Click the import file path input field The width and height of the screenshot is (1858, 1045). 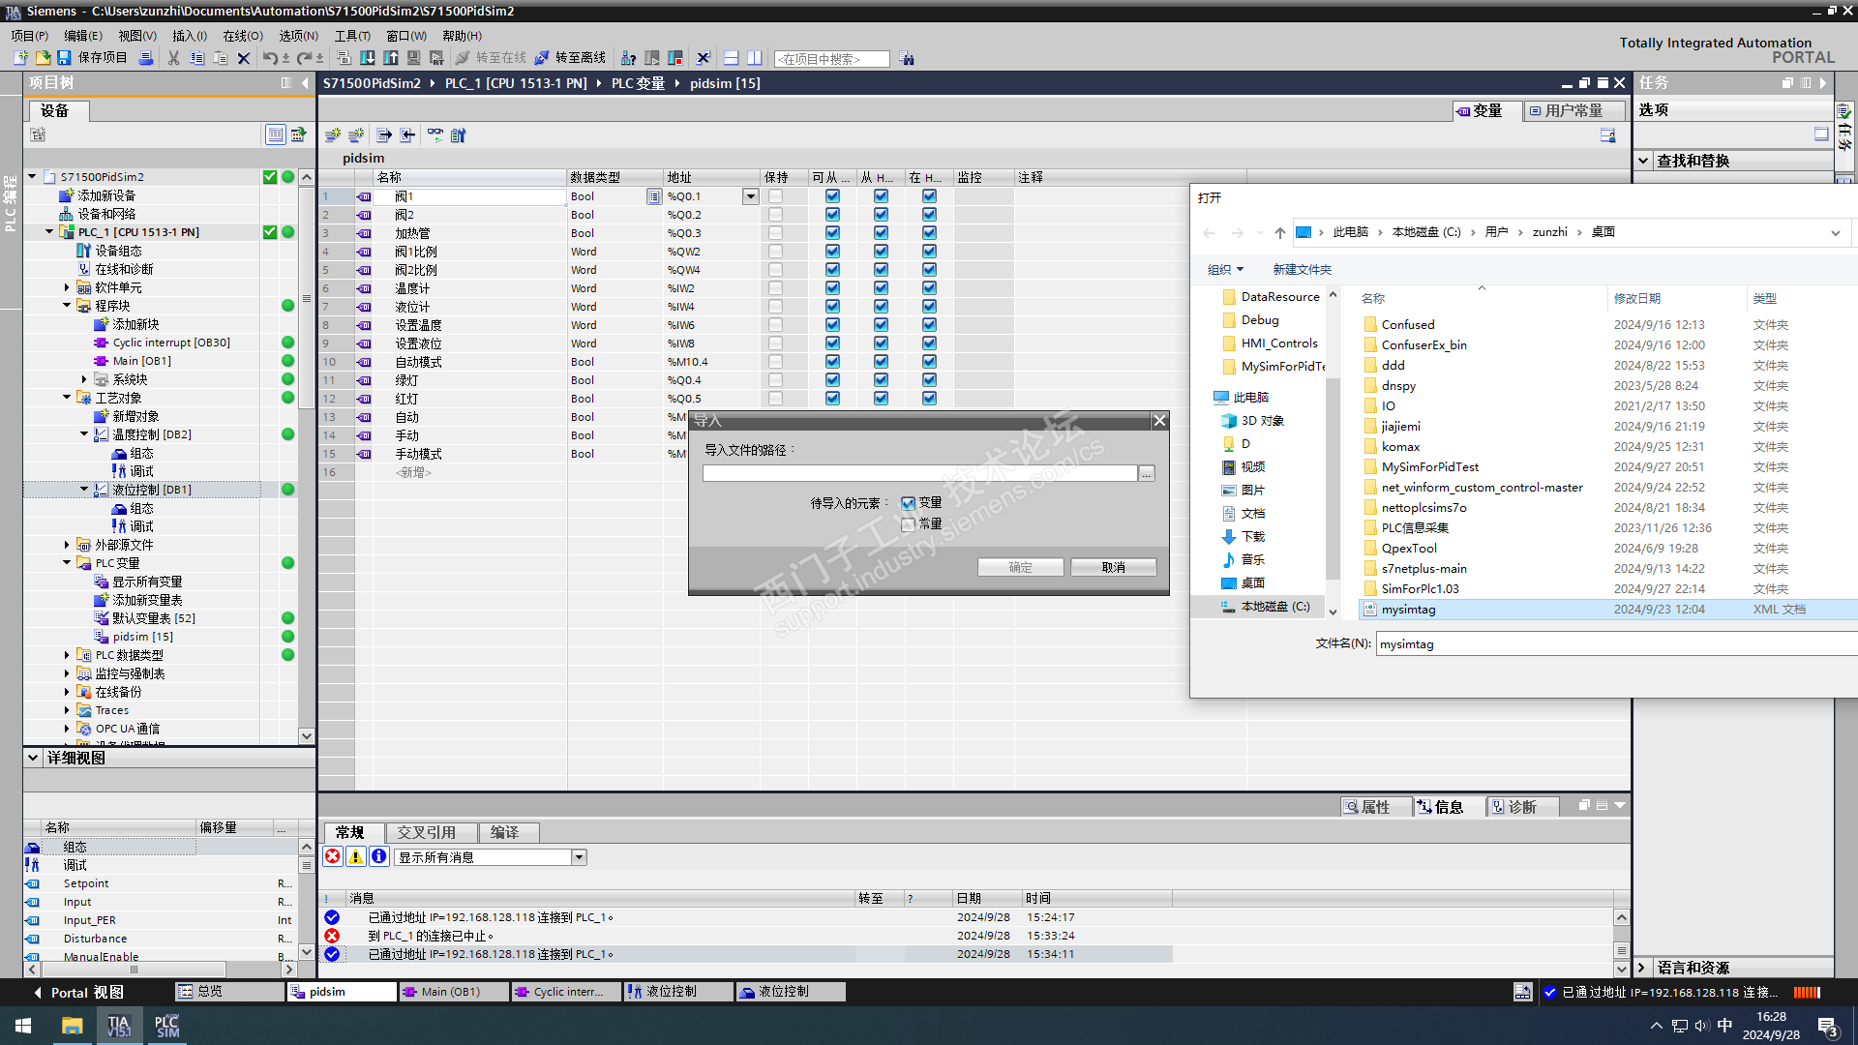(x=919, y=473)
